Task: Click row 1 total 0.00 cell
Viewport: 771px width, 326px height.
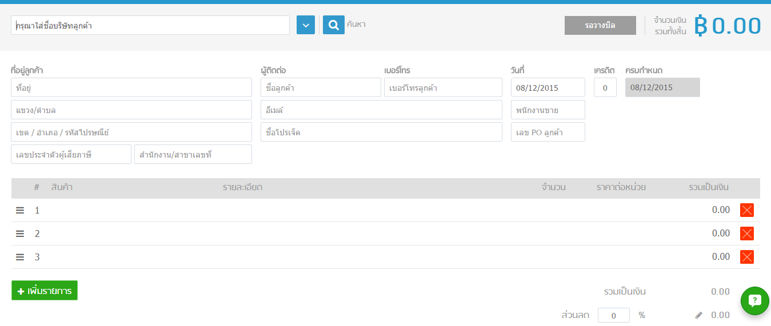Action: click(721, 210)
